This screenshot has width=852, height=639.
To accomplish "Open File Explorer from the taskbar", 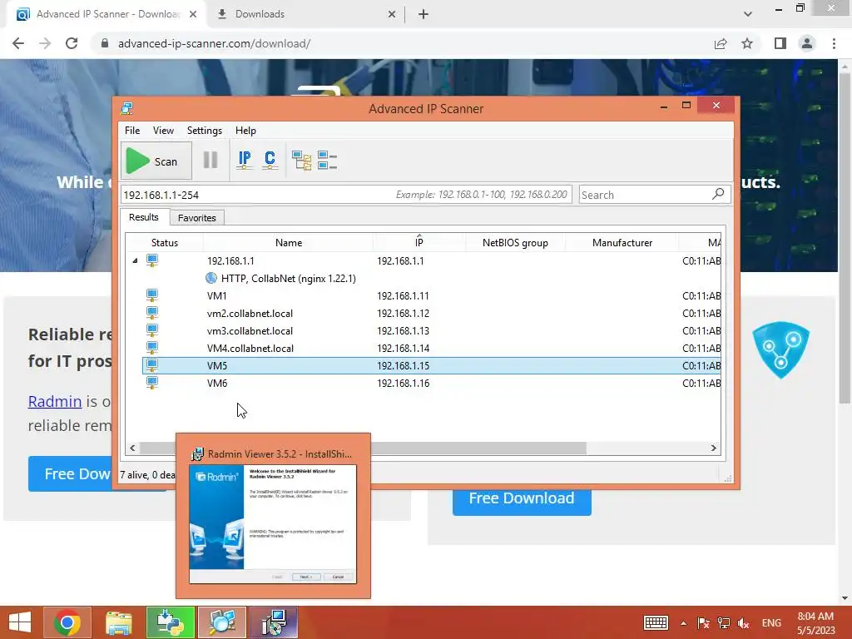I will [x=118, y=622].
